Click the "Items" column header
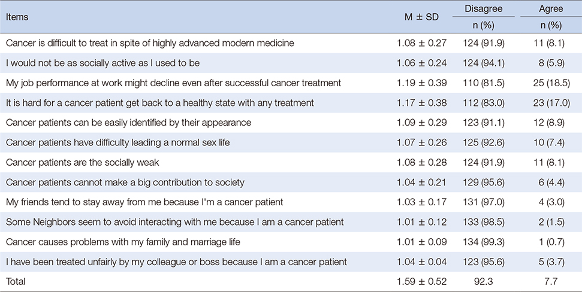 [17, 17]
